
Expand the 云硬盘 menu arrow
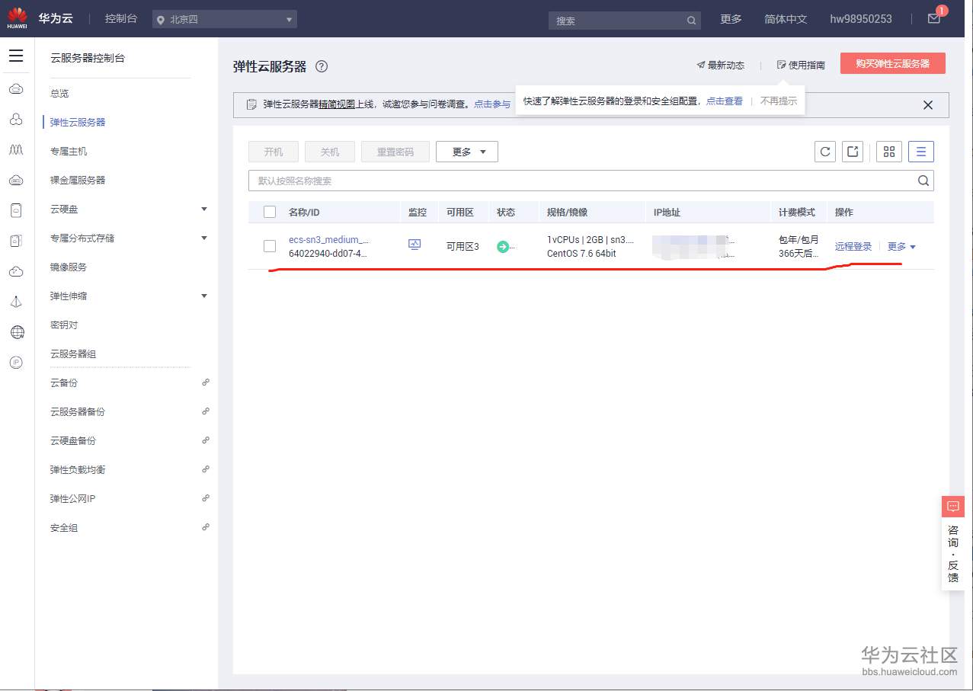point(204,209)
